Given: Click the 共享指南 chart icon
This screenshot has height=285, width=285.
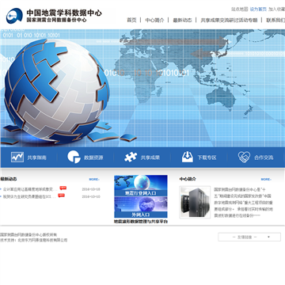Looking at the screenshot, I should [17, 158].
